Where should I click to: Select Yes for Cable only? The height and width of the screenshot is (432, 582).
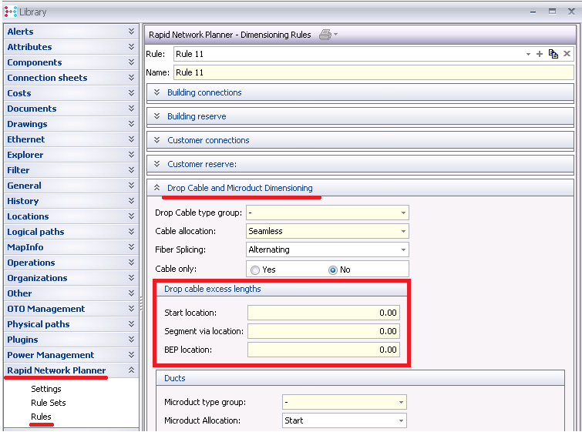255,270
